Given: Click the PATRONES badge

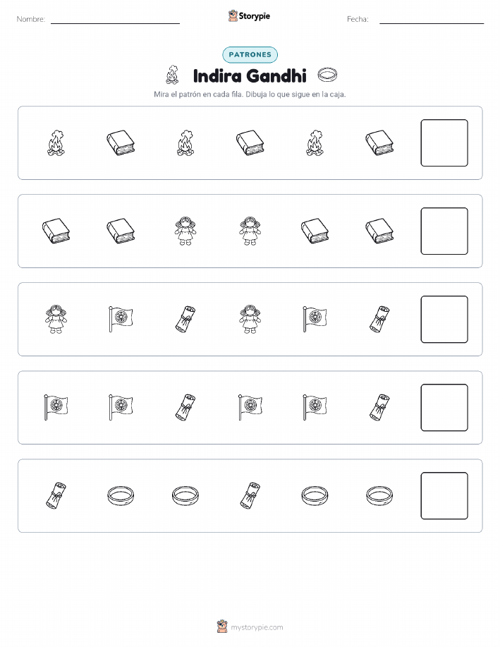Looking at the screenshot, I should click(250, 54).
